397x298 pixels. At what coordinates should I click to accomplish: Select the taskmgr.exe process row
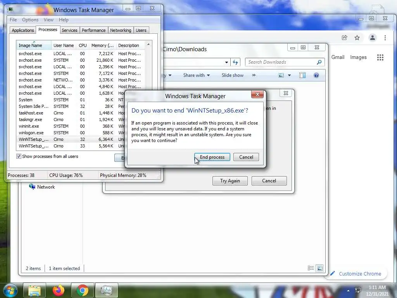coord(71,120)
